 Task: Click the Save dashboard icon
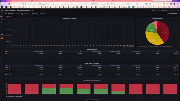tap(156, 10)
